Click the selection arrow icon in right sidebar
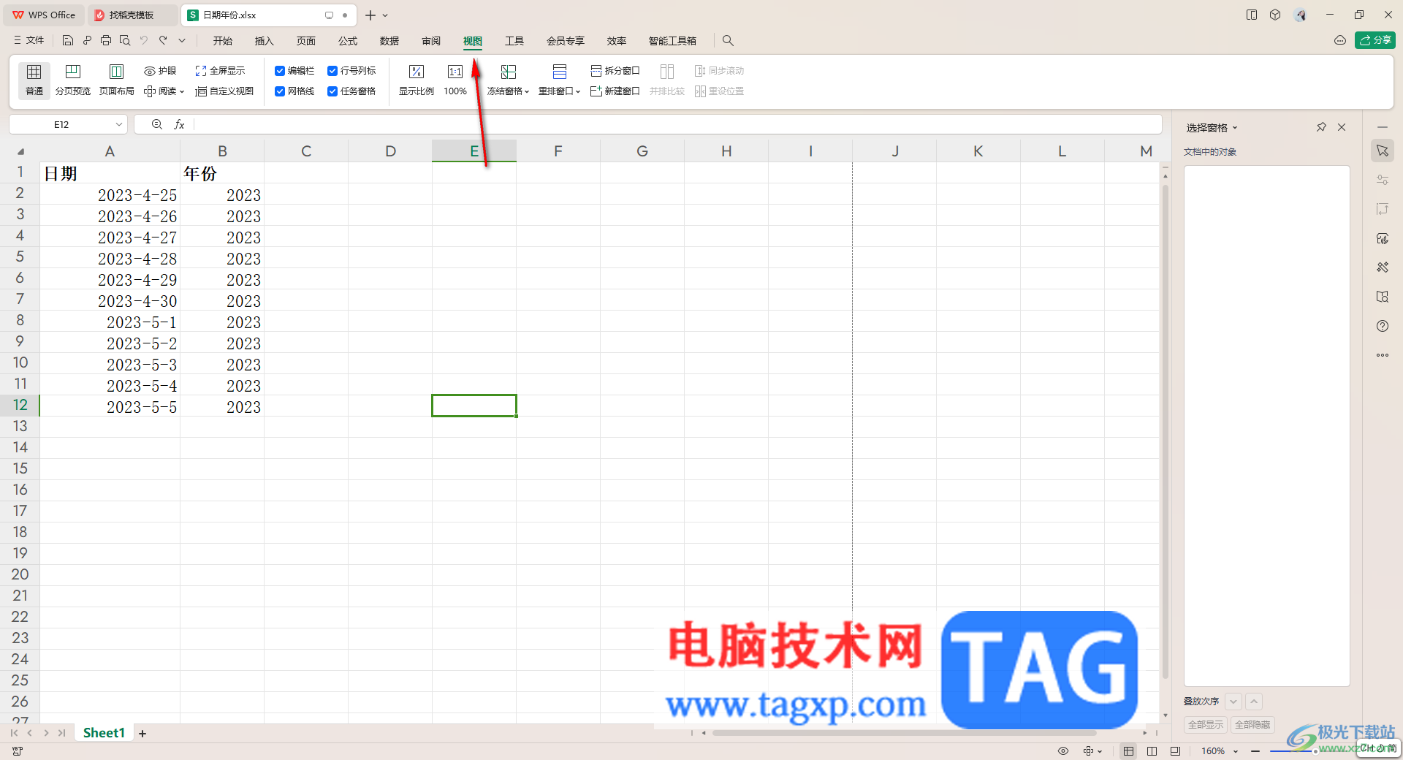 coord(1383,151)
